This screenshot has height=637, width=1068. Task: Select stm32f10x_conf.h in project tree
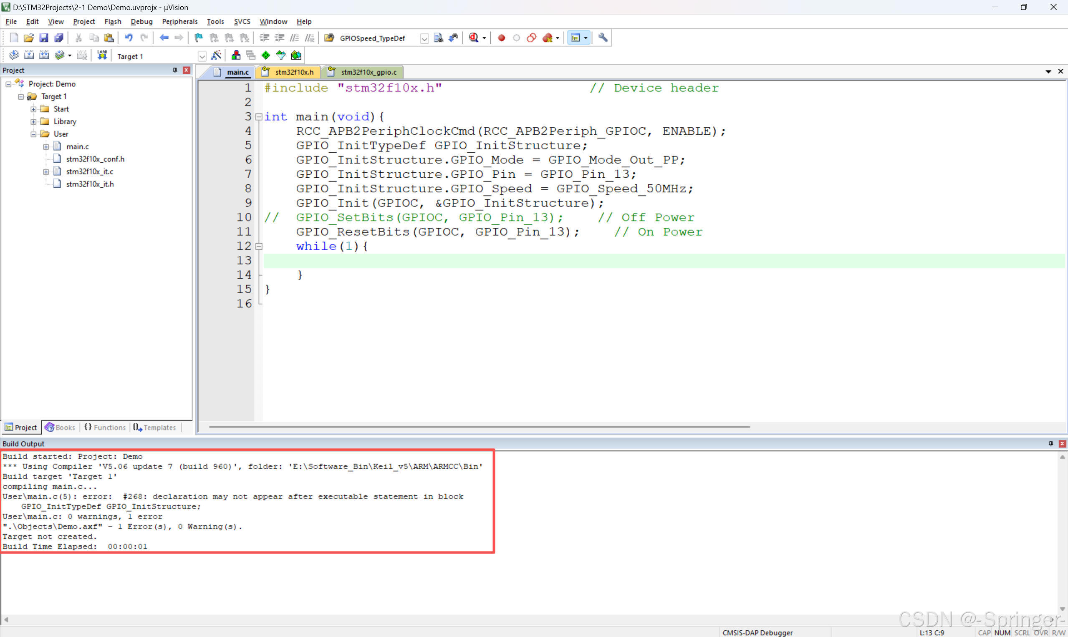95,159
